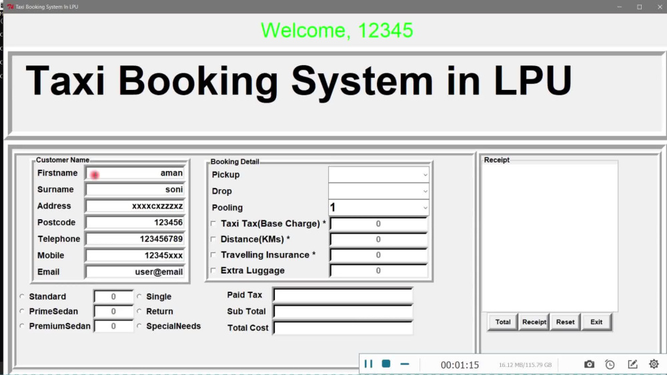Tick the Taxi Tax(Base Charge) checkbox
The width and height of the screenshot is (667, 375).
coord(213,223)
